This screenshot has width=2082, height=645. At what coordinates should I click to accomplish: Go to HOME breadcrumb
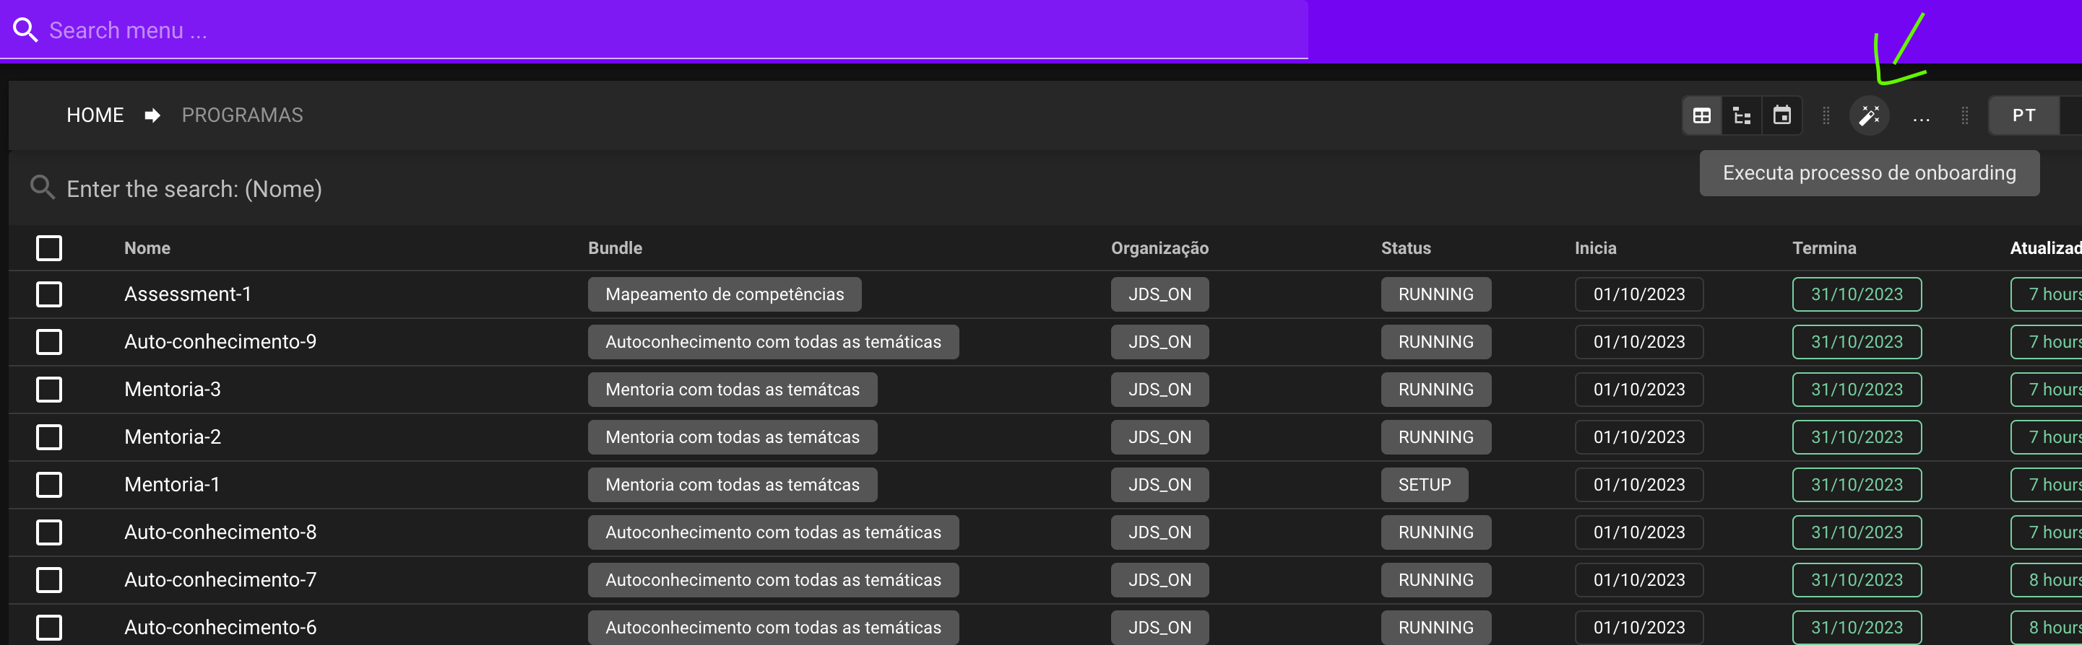click(95, 115)
